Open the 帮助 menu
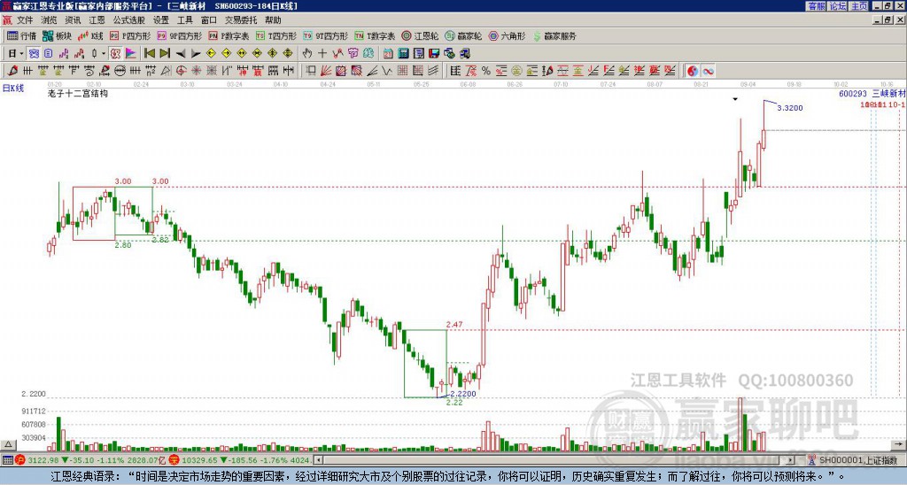 pos(273,20)
